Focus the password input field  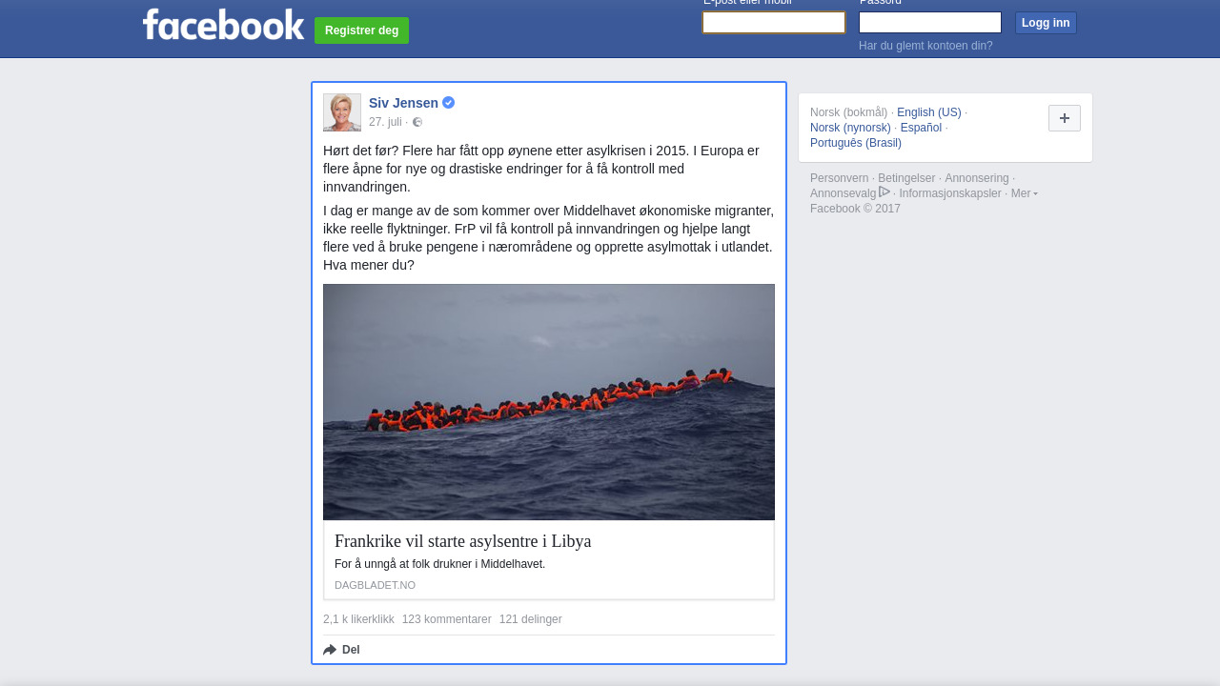(930, 22)
